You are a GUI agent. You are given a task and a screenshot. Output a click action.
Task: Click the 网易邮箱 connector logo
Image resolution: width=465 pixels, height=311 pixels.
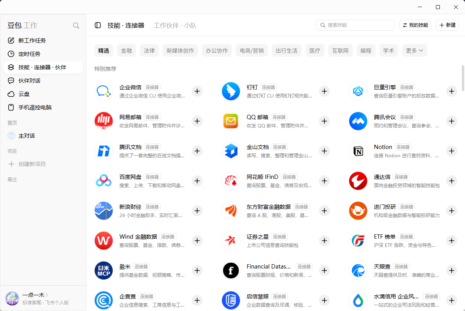pyautogui.click(x=104, y=121)
